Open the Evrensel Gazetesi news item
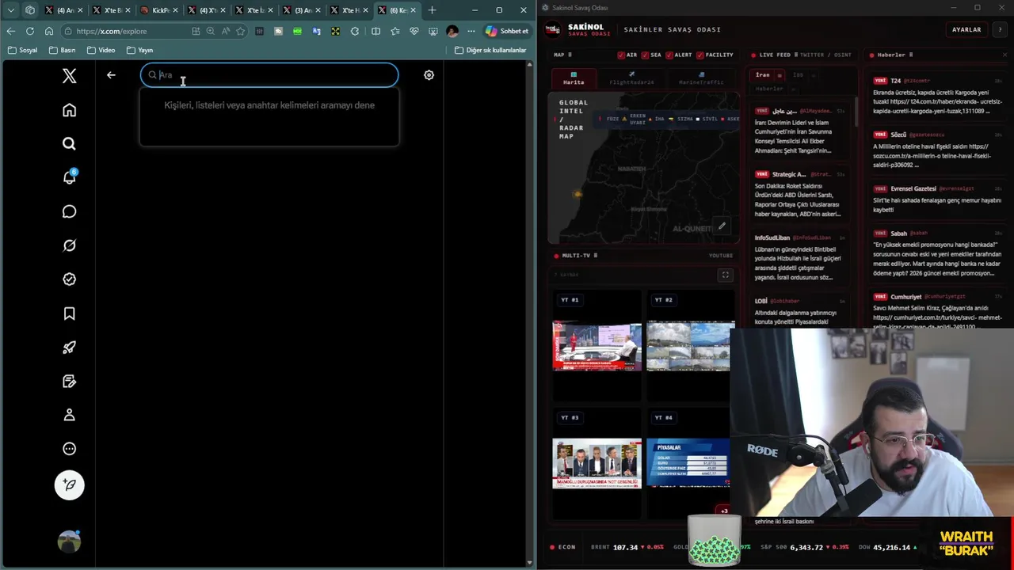Screen dimensions: 1014x570 [937, 199]
